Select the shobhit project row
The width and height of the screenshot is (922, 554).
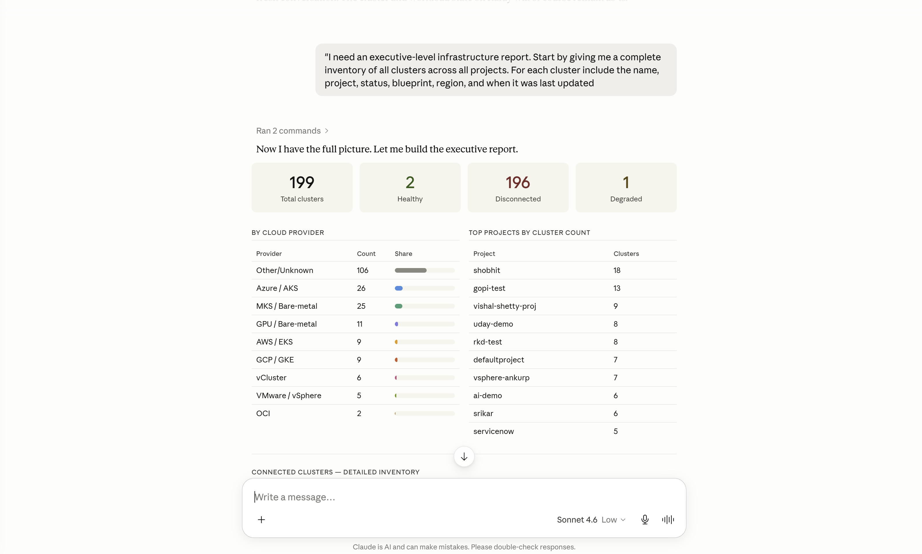(572, 270)
